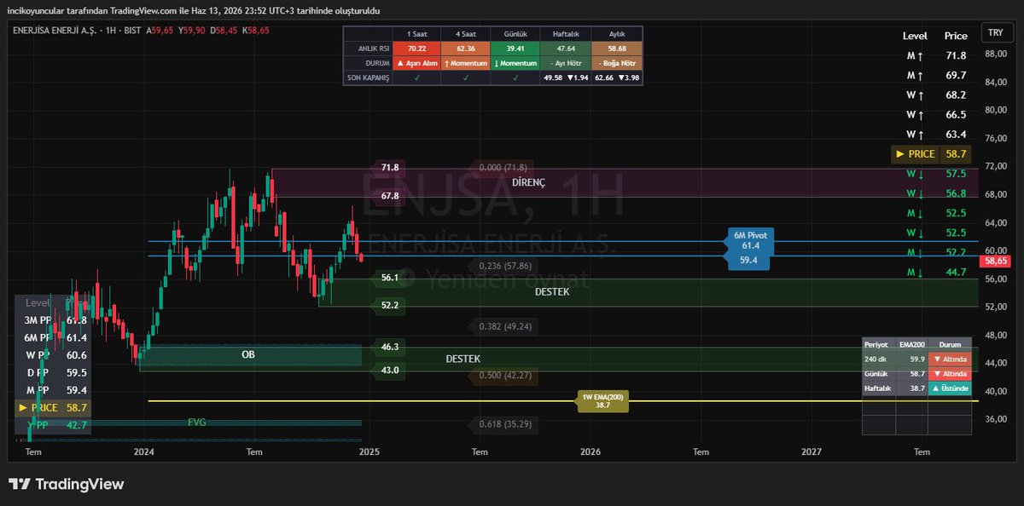Click the RSI value 70.22
Viewport: 1024px width, 506px height.
coord(417,49)
